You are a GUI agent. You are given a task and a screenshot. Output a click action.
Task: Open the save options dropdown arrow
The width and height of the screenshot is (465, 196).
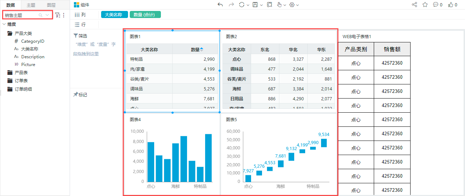pos(261,5)
